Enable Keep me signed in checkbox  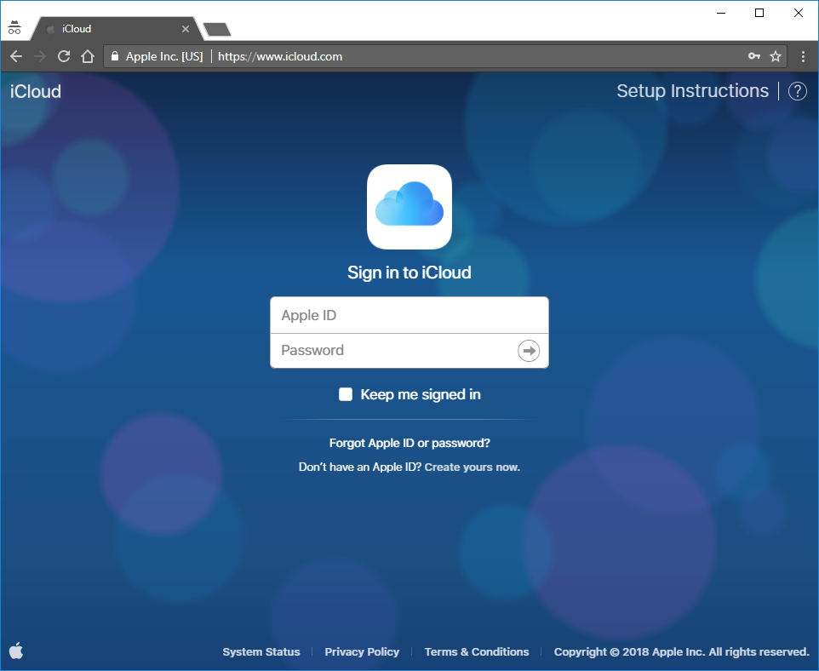coord(346,394)
